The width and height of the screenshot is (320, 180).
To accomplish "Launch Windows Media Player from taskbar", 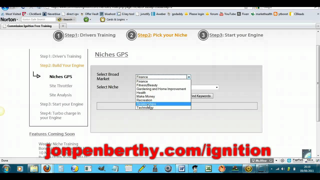I will click(20, 169).
